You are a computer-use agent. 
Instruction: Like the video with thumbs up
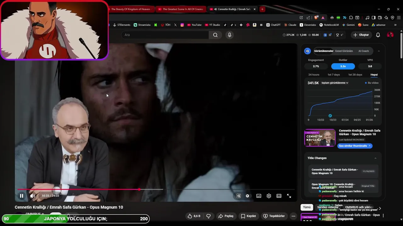tap(194, 216)
